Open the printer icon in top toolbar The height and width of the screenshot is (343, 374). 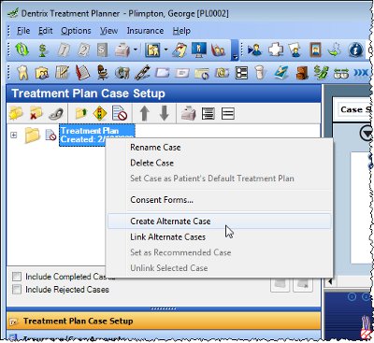click(x=122, y=50)
